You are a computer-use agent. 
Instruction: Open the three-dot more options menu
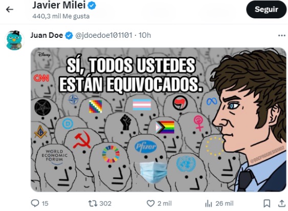pos(281,35)
